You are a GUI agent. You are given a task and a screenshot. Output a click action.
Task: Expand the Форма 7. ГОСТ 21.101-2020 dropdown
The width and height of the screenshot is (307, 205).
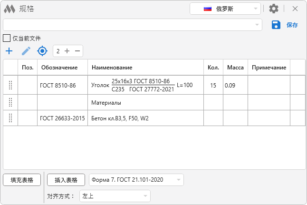coord(136,180)
